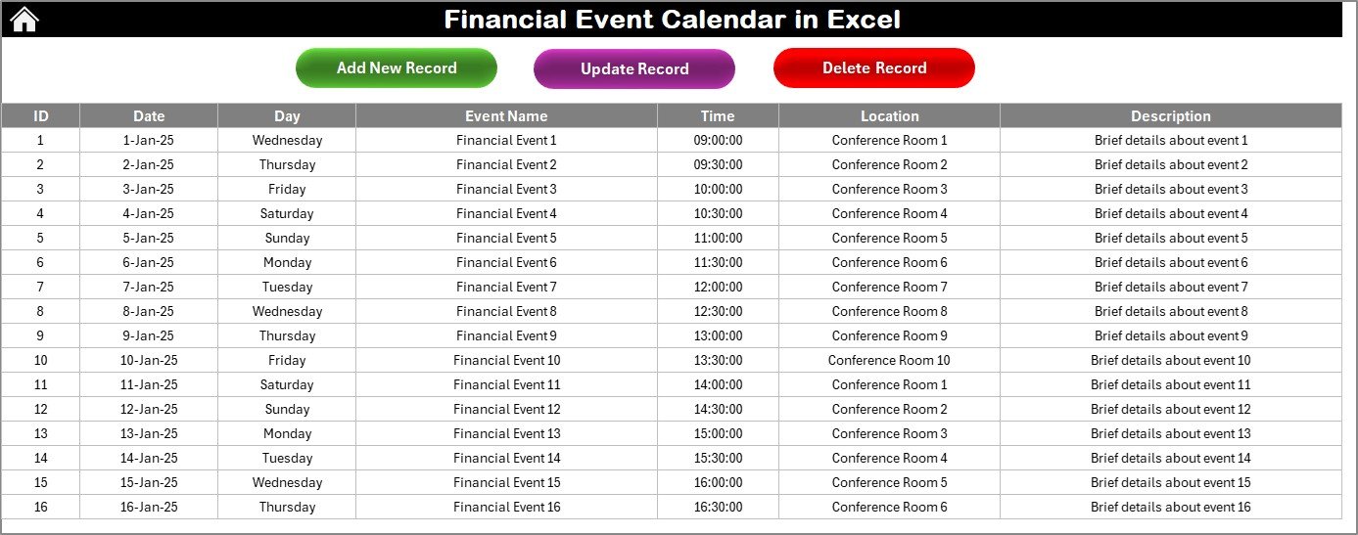Select the Financial Event Calendar title bar
Viewport: 1358px width, 535px height.
pos(672,20)
